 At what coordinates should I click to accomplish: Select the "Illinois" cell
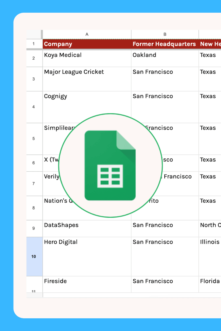(210, 256)
